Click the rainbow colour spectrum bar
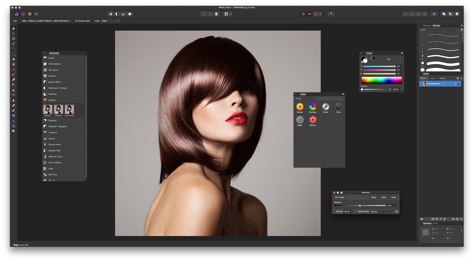 pos(381,80)
